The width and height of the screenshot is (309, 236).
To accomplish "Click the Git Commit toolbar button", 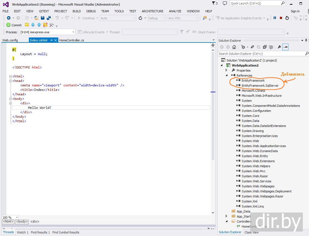I will pos(14,25).
